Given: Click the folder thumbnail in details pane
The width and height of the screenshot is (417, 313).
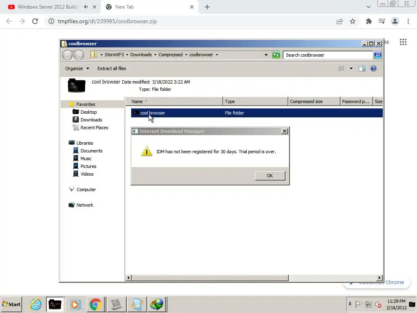Looking at the screenshot, I should [77, 86].
